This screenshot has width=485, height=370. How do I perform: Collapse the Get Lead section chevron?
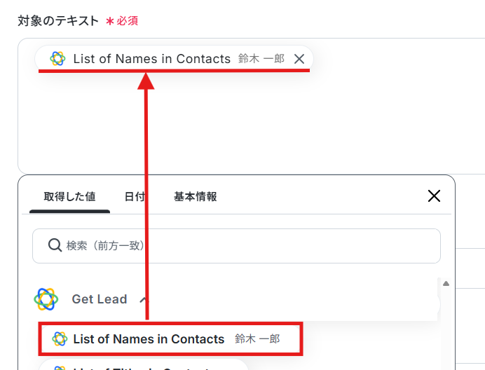[x=144, y=300]
